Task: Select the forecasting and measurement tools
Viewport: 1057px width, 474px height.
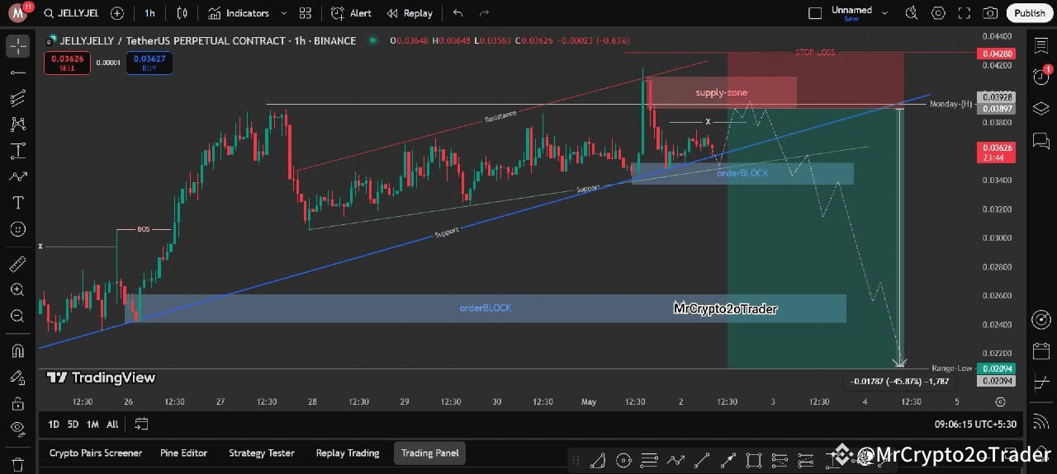Action: (x=17, y=151)
